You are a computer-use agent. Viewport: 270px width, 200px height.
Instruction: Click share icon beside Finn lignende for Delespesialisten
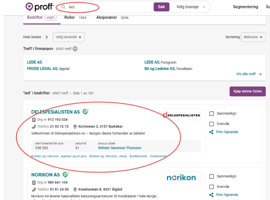[211, 132]
